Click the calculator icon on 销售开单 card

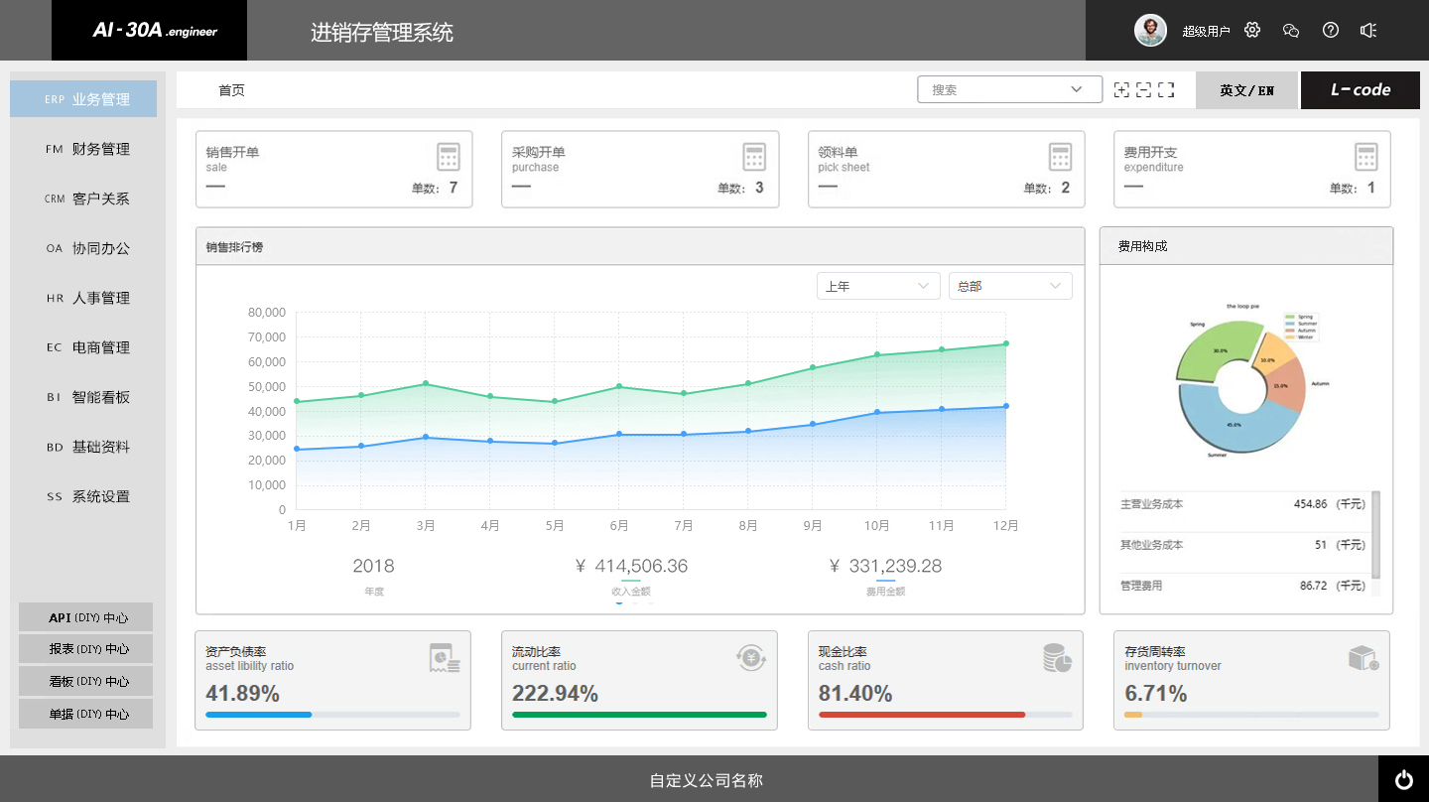[x=449, y=157]
